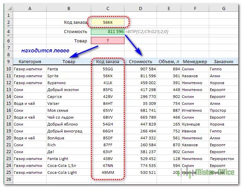This screenshot has height=188, width=242.
Task: Click the cell containing BonAqua
Action: click(69, 138)
